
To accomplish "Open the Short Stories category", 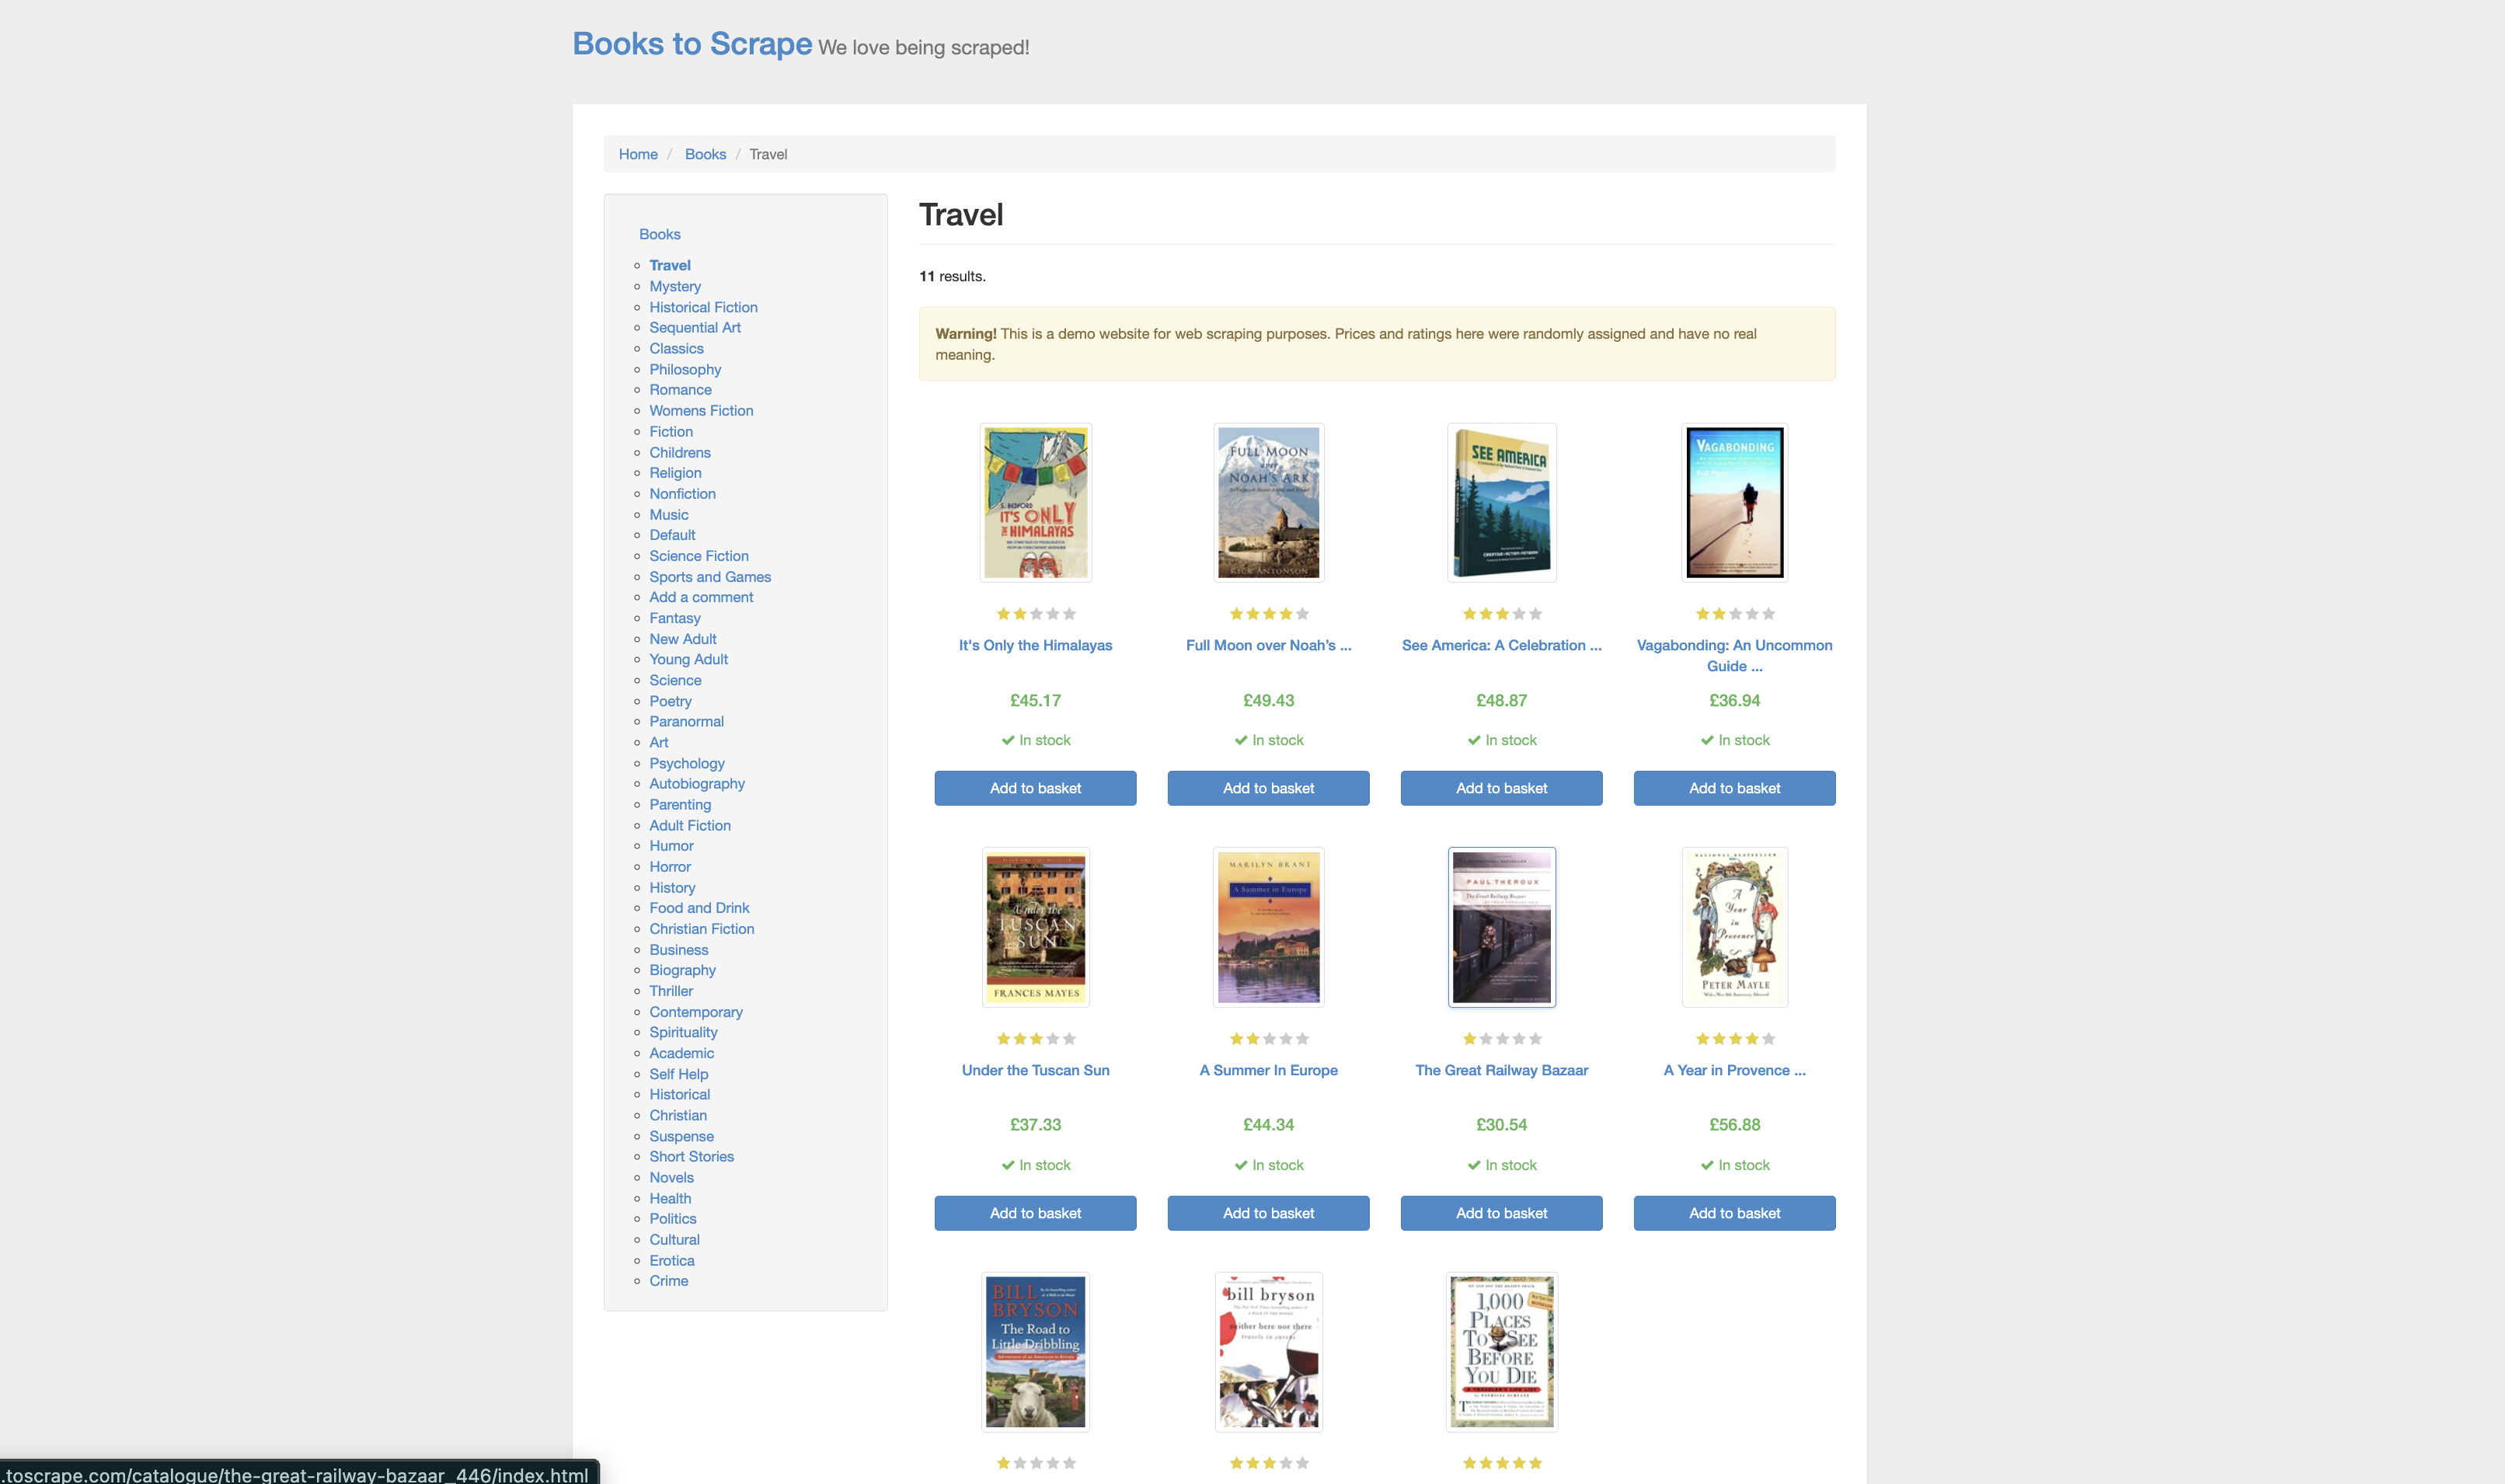I will tap(692, 1156).
